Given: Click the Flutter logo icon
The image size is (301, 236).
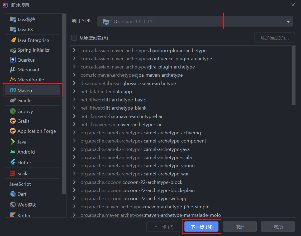Looking at the screenshot, I should (x=13, y=163).
